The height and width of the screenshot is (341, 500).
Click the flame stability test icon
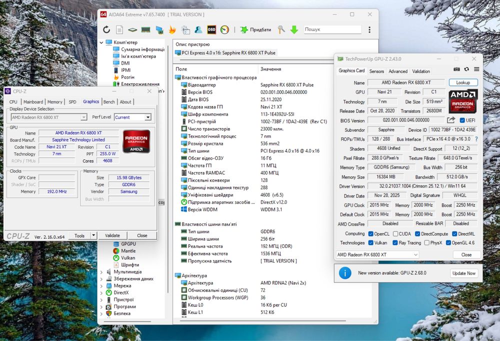[172, 30]
